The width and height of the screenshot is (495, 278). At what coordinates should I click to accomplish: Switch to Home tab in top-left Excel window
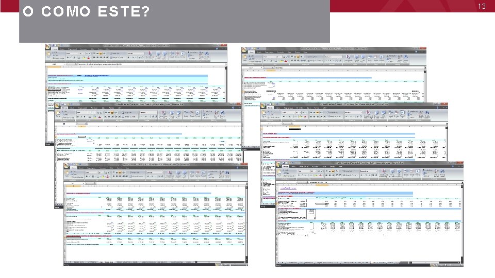[55, 49]
